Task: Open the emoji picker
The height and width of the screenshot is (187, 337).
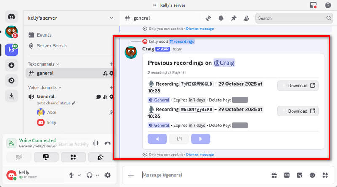Action: click(x=312, y=175)
